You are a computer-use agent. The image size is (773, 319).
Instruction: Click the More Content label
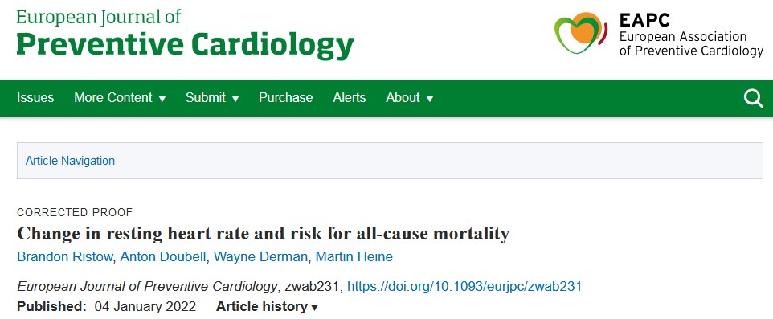112,97
